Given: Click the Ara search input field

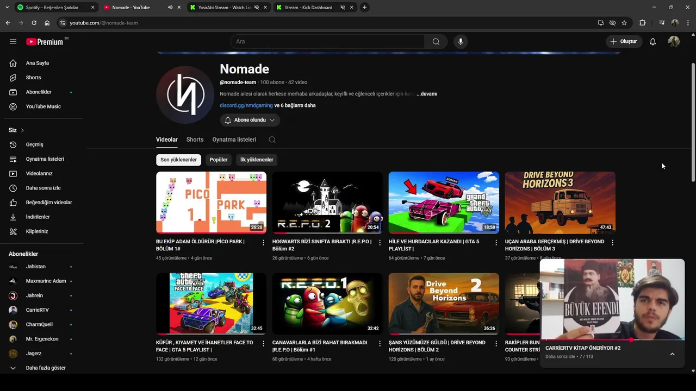Looking at the screenshot, I should [x=328, y=42].
